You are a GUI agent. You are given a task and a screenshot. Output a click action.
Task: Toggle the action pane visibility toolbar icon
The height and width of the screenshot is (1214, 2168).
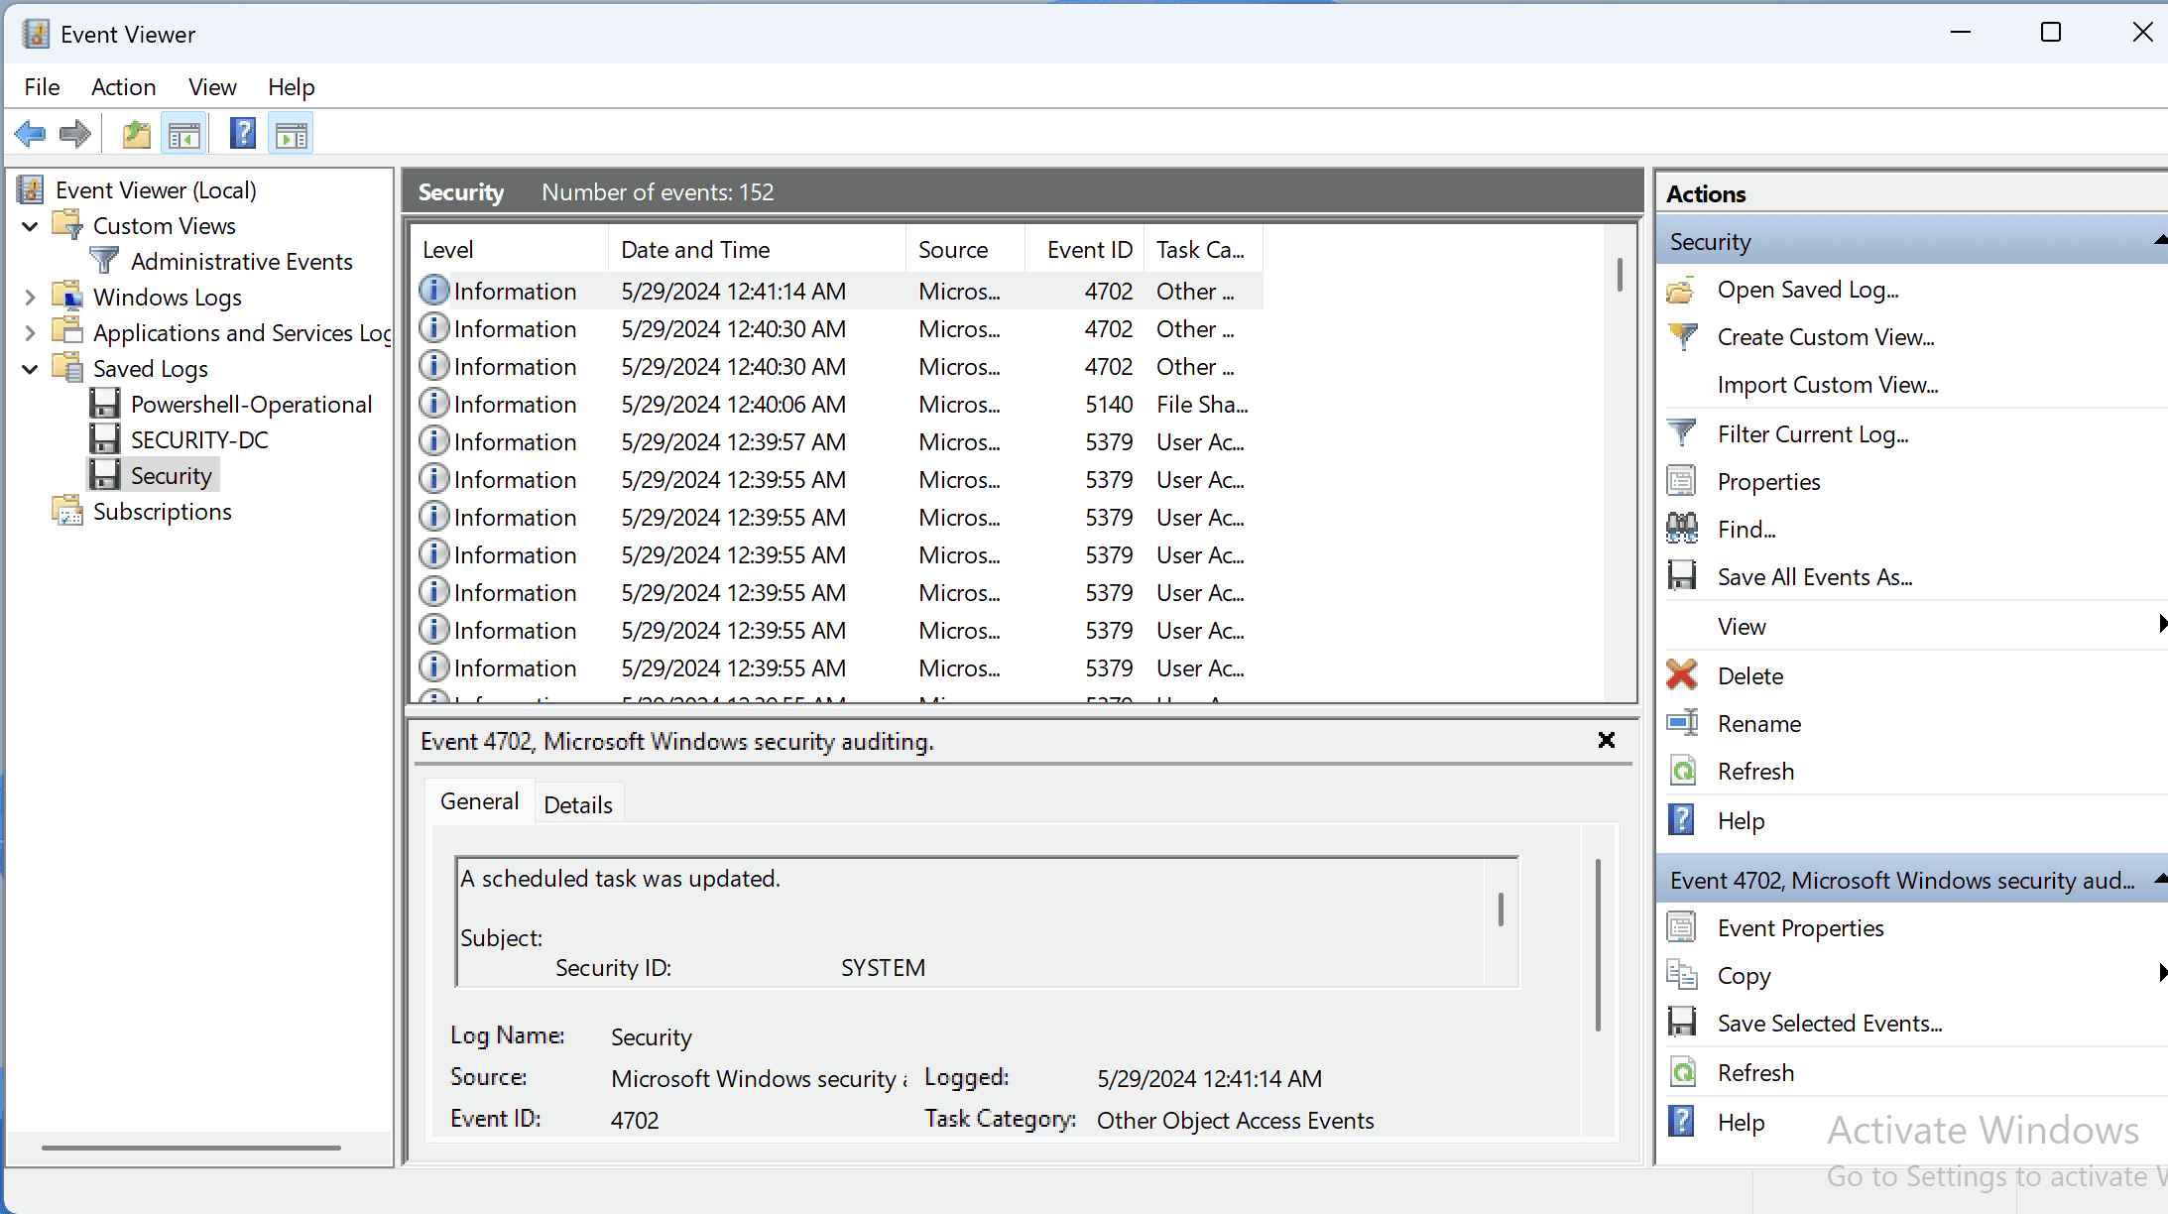291,133
